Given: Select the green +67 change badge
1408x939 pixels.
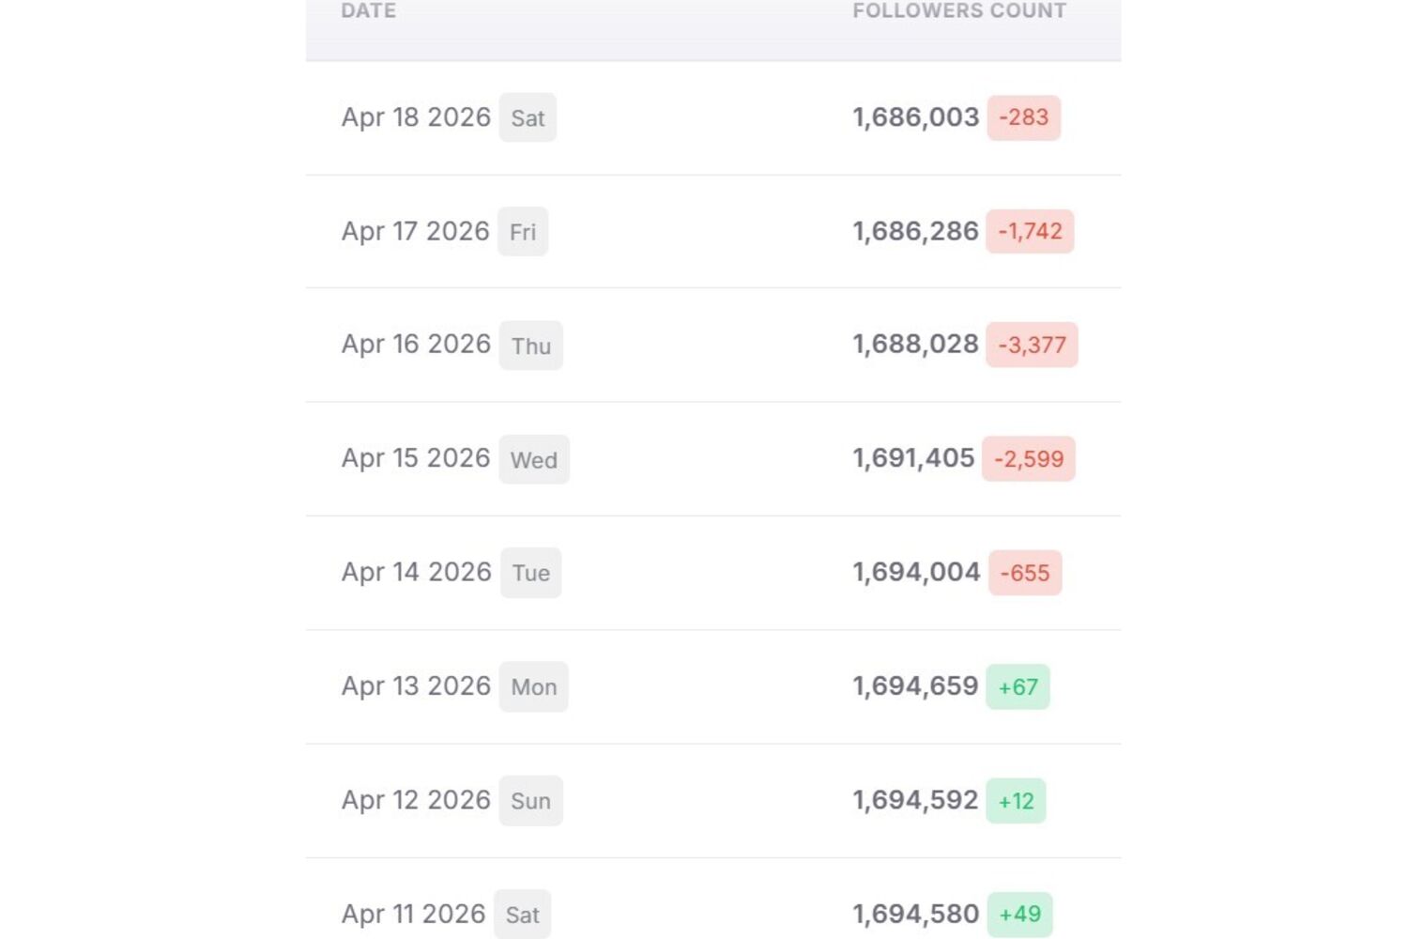Looking at the screenshot, I should click(x=1018, y=687).
